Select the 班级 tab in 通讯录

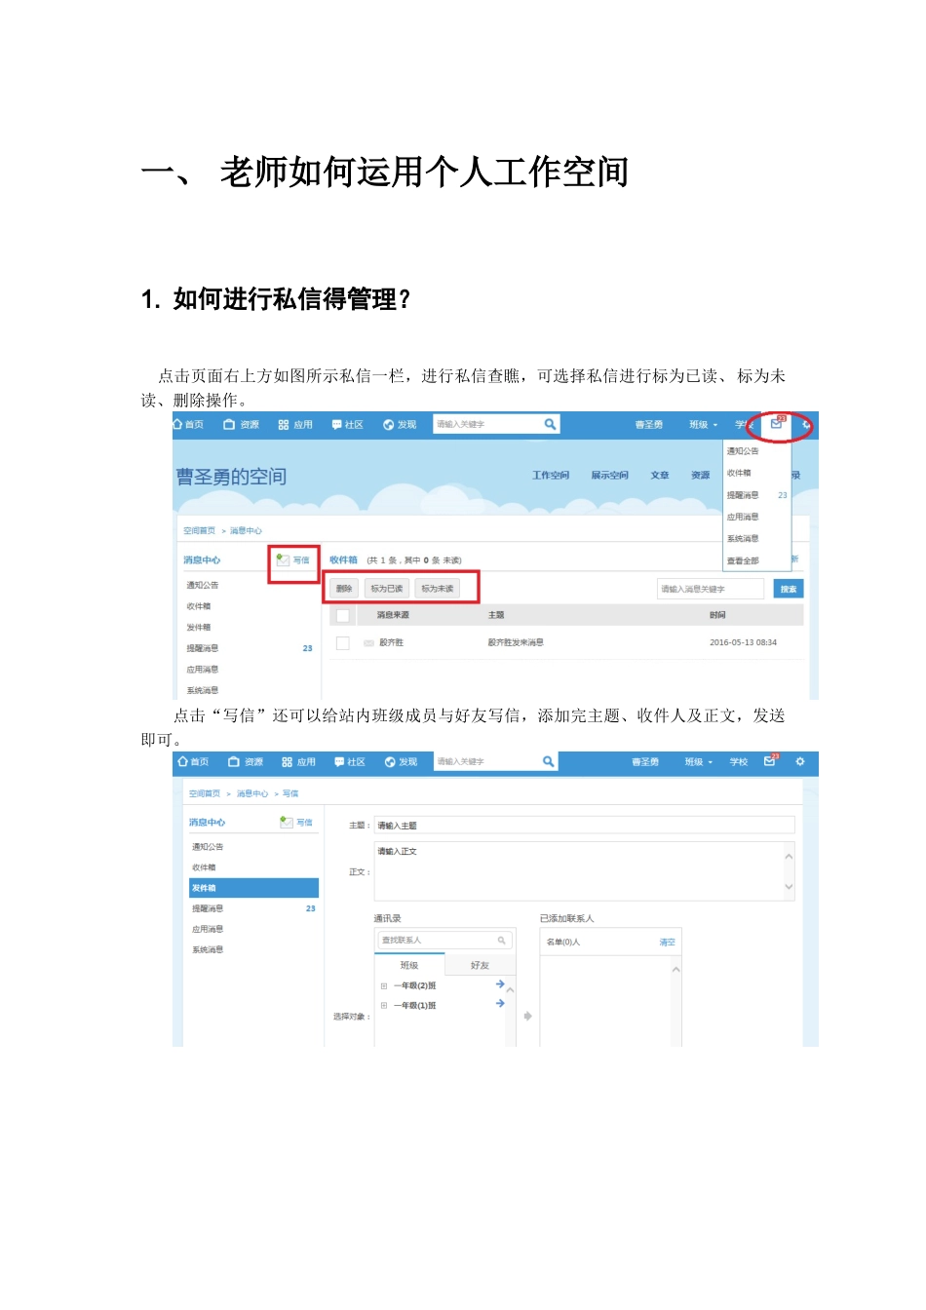click(409, 965)
